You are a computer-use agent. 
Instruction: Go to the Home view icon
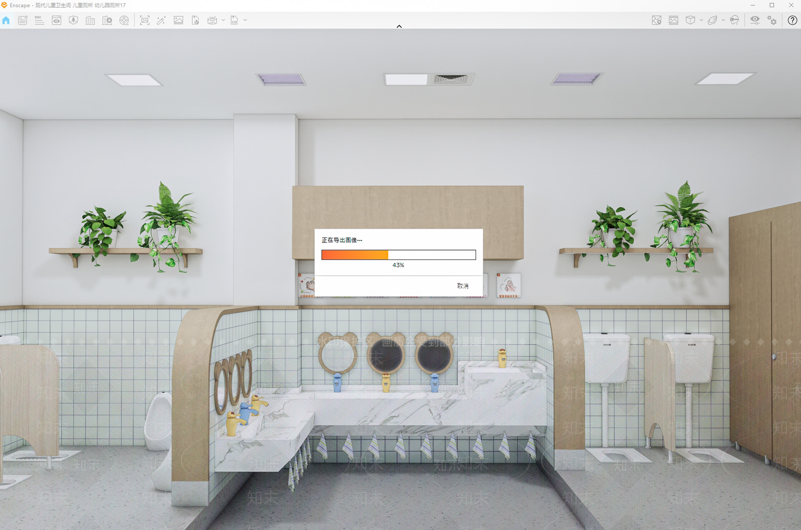pyautogui.click(x=6, y=21)
